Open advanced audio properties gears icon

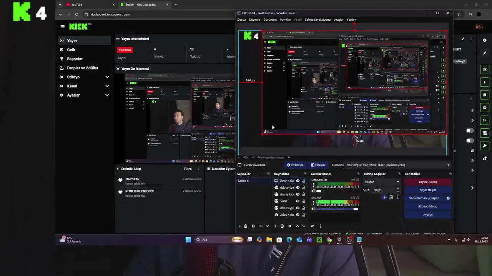[x=312, y=226]
